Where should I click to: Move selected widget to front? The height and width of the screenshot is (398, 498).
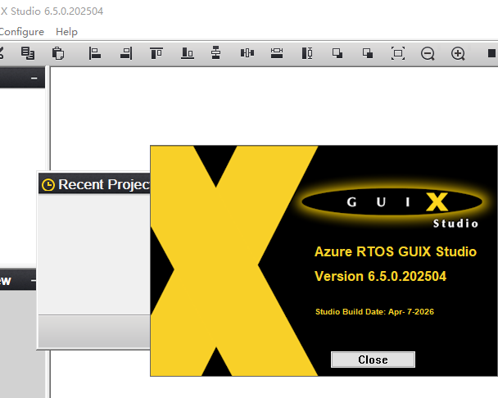[x=337, y=53]
